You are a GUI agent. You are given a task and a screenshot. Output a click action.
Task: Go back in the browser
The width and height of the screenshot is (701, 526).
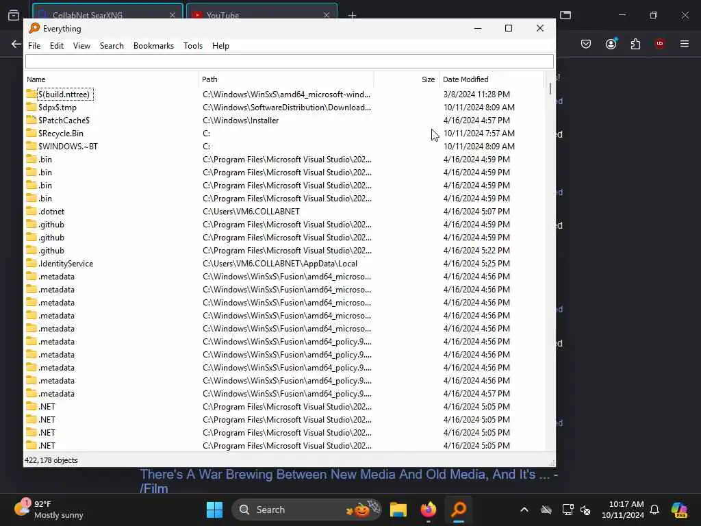16,44
